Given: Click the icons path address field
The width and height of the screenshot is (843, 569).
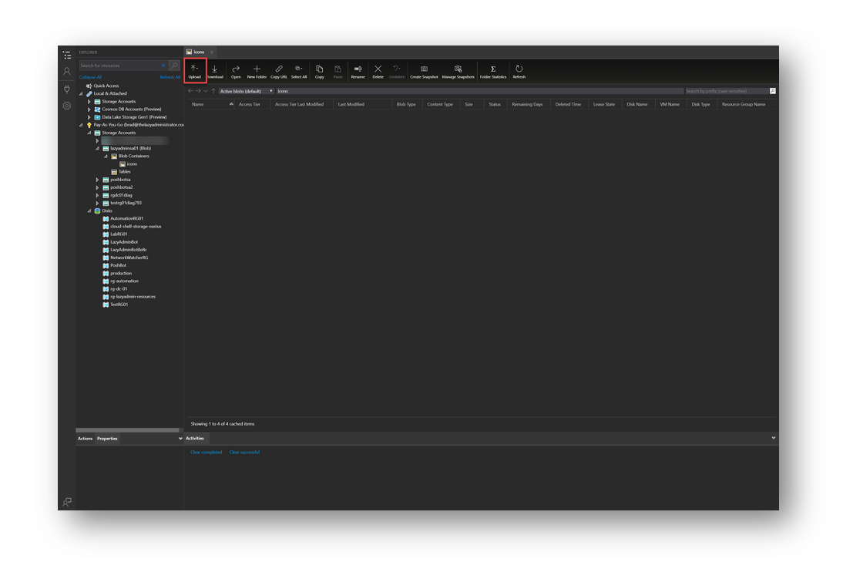Looking at the screenshot, I should pos(479,91).
